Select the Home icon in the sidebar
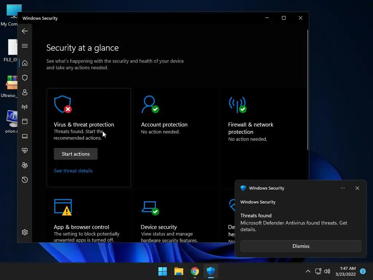Image resolution: width=373 pixels, height=280 pixels. click(25, 63)
